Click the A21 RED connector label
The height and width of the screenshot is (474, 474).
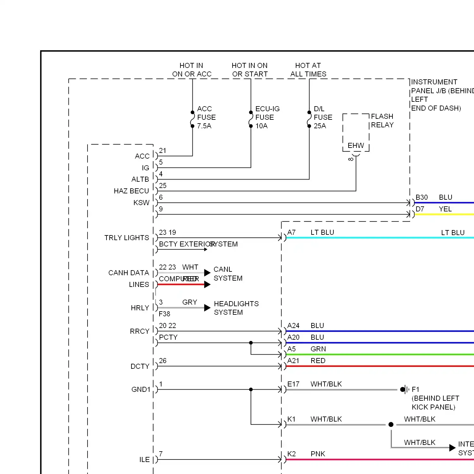[306, 361]
